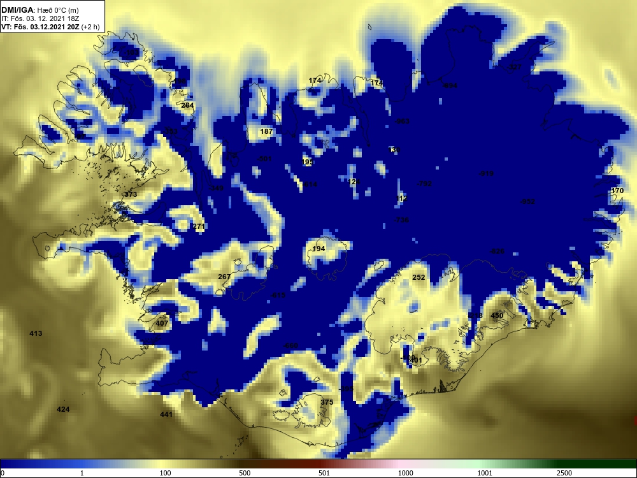Select the map value -327
Screen dimensions: 637x478
(x=514, y=67)
